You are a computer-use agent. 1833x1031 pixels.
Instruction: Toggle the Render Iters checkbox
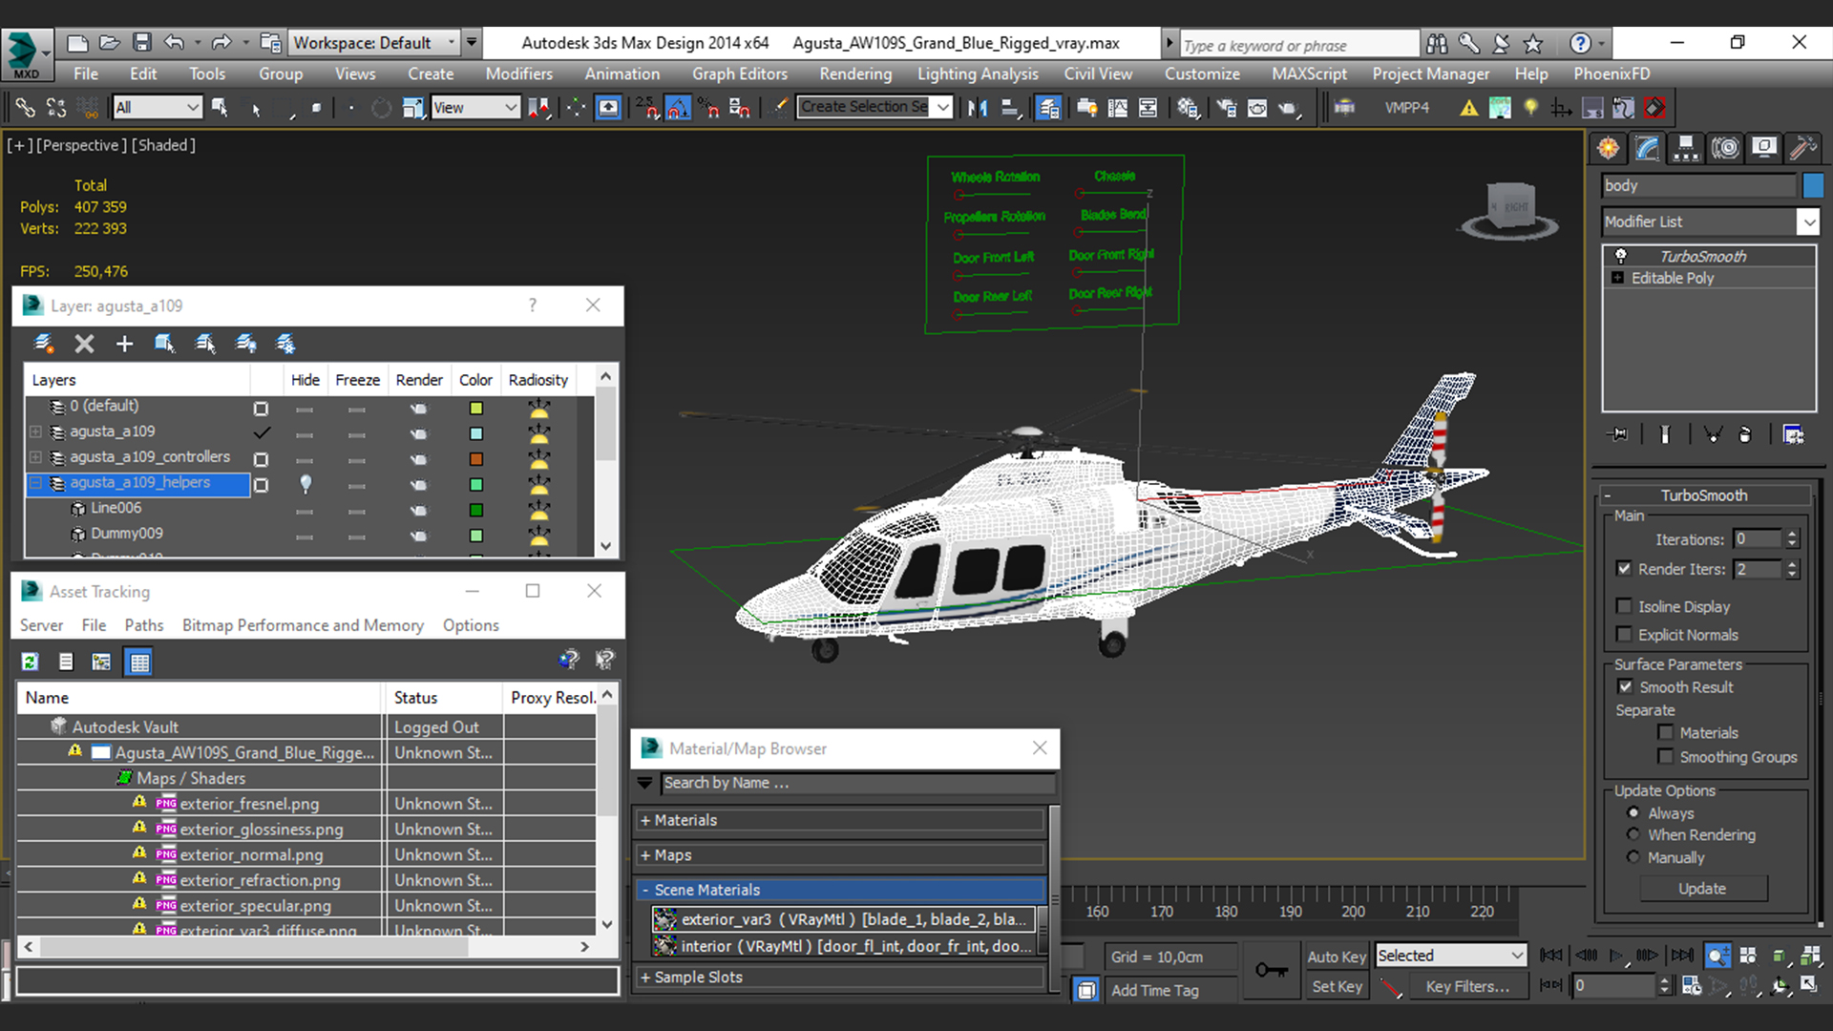point(1624,568)
